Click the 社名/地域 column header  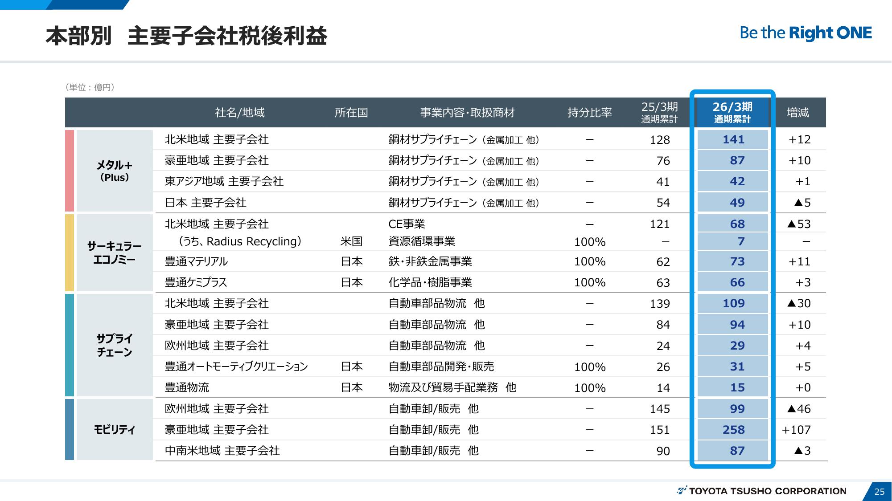pos(240,113)
